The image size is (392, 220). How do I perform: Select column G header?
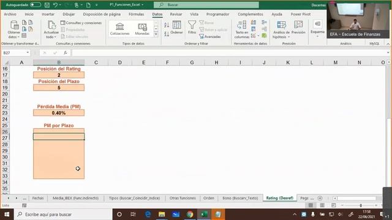tap(192, 62)
